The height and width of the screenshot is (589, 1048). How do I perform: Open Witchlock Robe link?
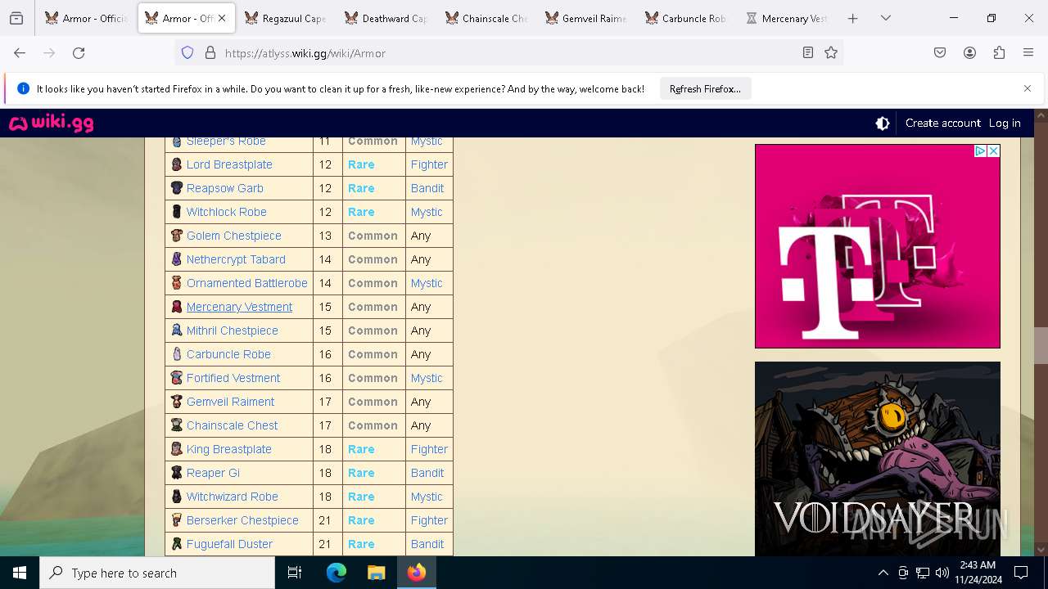tap(227, 212)
